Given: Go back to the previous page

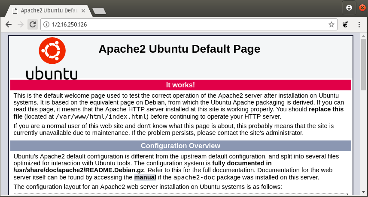Looking at the screenshot, I should tap(9, 24).
